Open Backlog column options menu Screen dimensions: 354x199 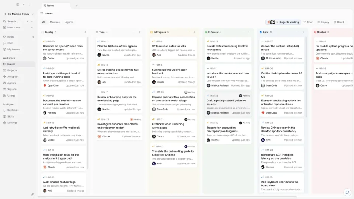pyautogui.click(x=79, y=32)
